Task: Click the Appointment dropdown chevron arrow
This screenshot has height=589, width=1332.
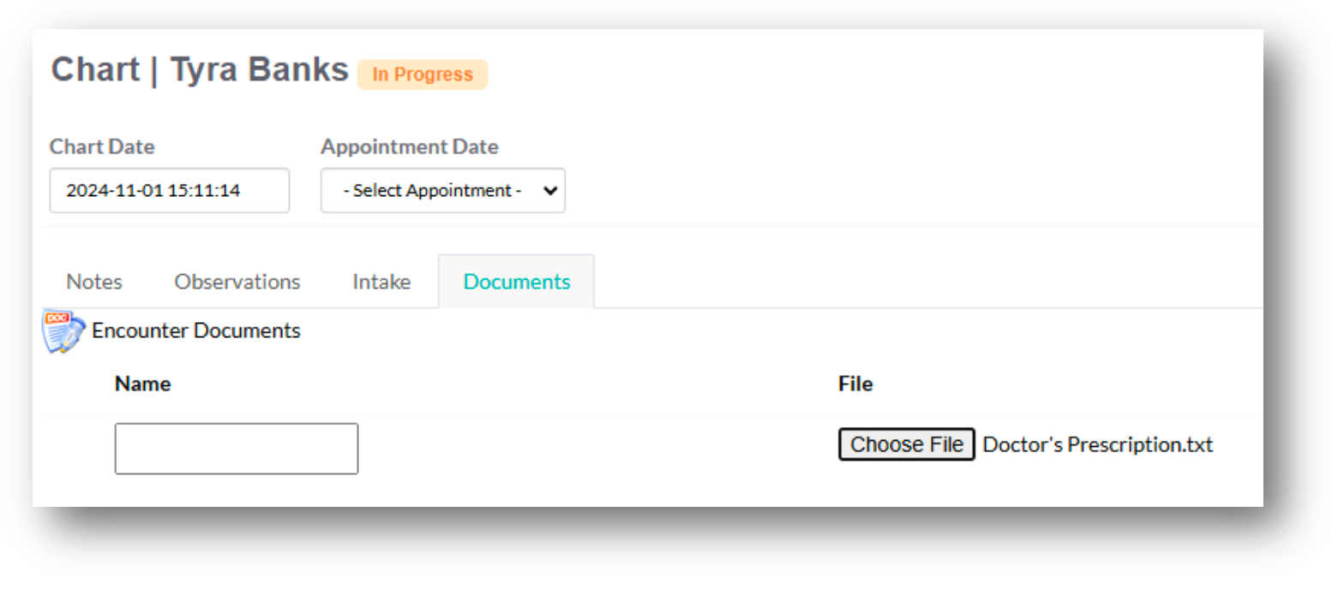Action: 550,191
